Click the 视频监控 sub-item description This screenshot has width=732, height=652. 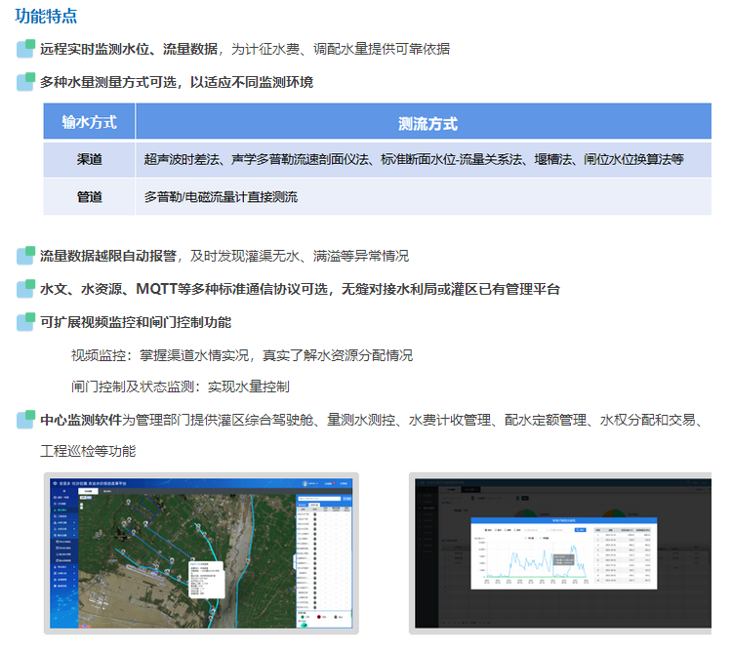(241, 354)
